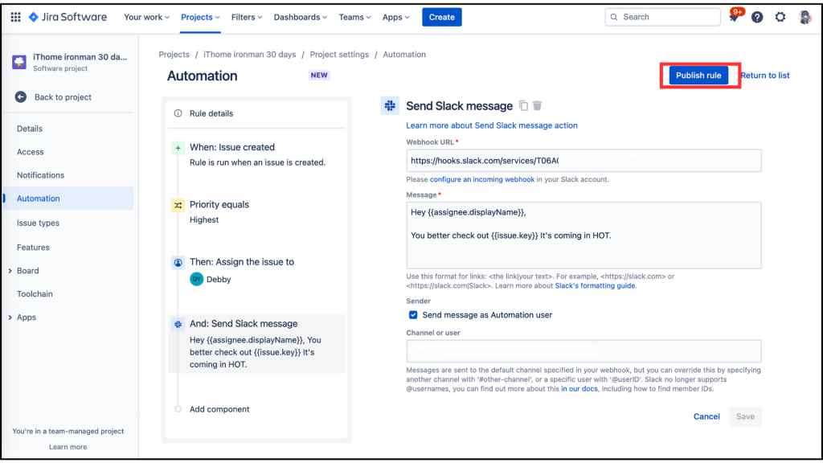Select the And: Send Slack message step
Viewport: 823px width, 463px height.
point(256,344)
